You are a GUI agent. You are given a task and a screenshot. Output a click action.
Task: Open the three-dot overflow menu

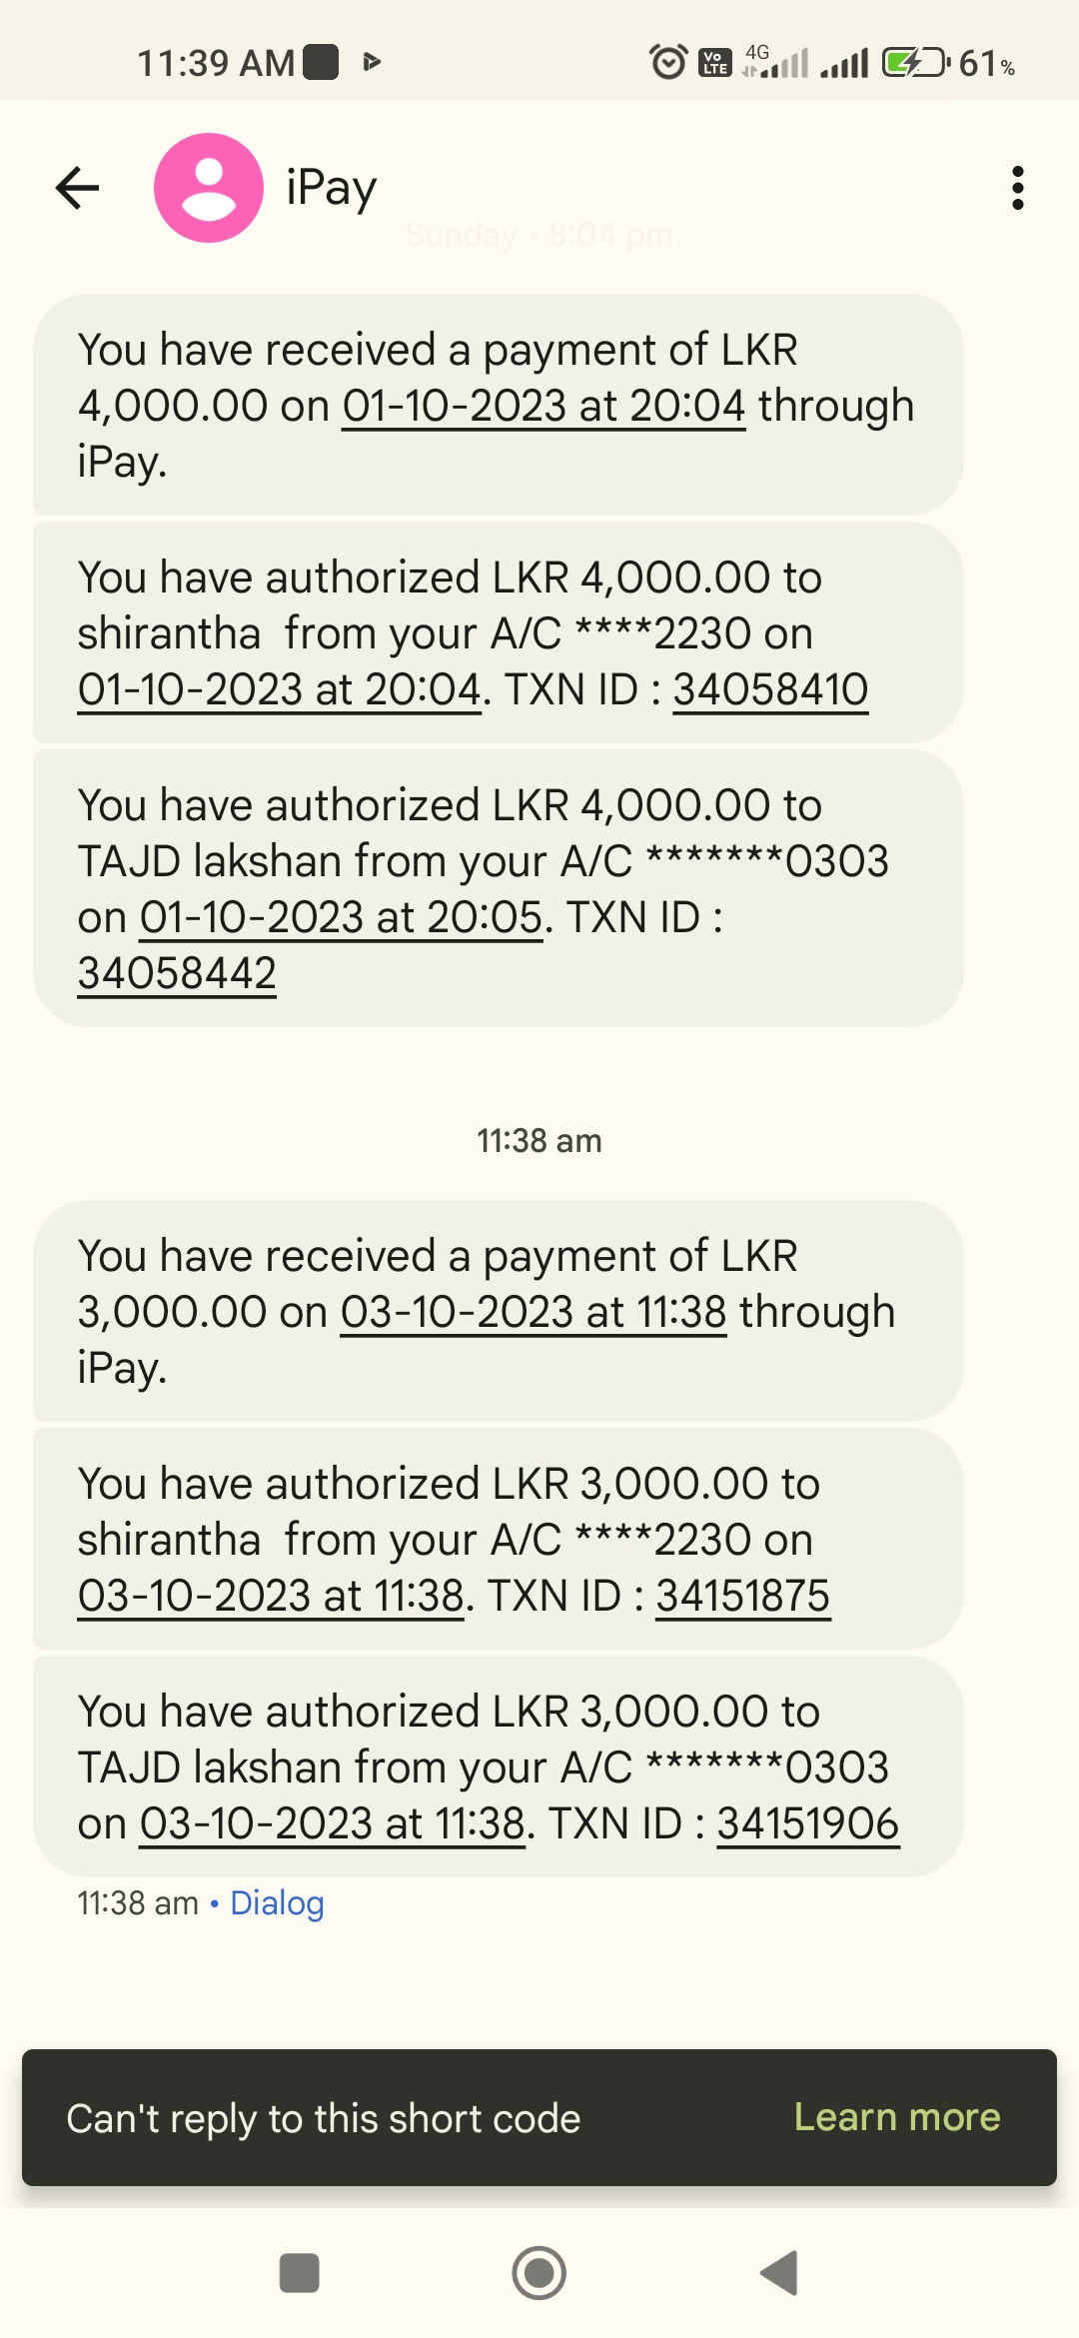click(x=1017, y=188)
